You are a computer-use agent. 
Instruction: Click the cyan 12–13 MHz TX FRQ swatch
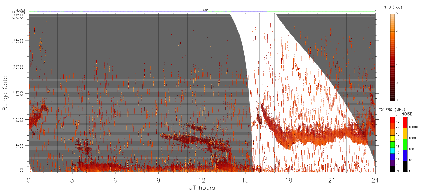[392, 150]
